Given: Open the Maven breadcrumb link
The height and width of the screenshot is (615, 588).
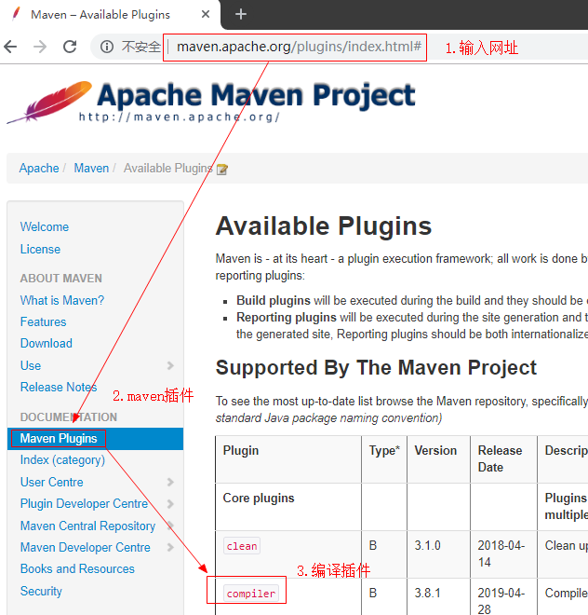Looking at the screenshot, I should click(x=91, y=169).
